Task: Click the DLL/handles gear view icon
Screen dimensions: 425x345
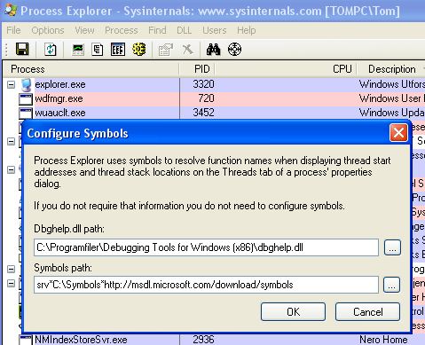Action: [x=139, y=49]
